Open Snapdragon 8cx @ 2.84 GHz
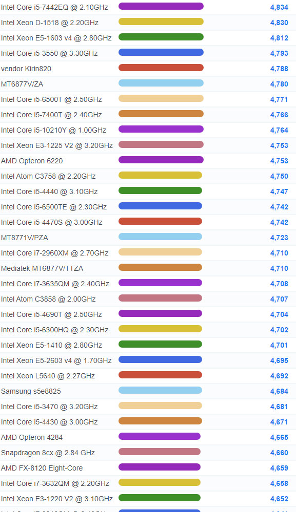Image resolution: width=296 pixels, height=512 pixels. pos(48,452)
